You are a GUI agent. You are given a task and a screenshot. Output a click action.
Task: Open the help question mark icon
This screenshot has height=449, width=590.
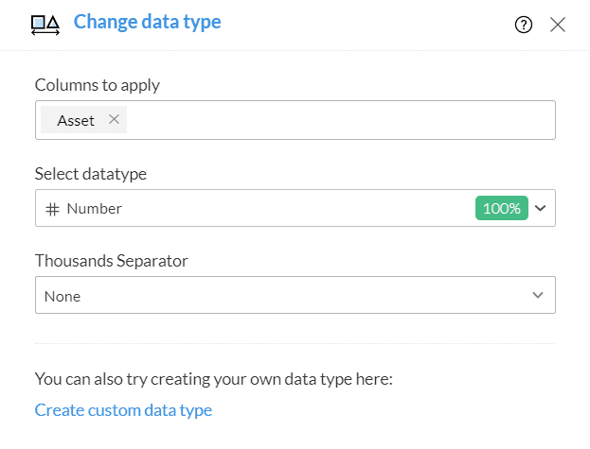pos(524,25)
